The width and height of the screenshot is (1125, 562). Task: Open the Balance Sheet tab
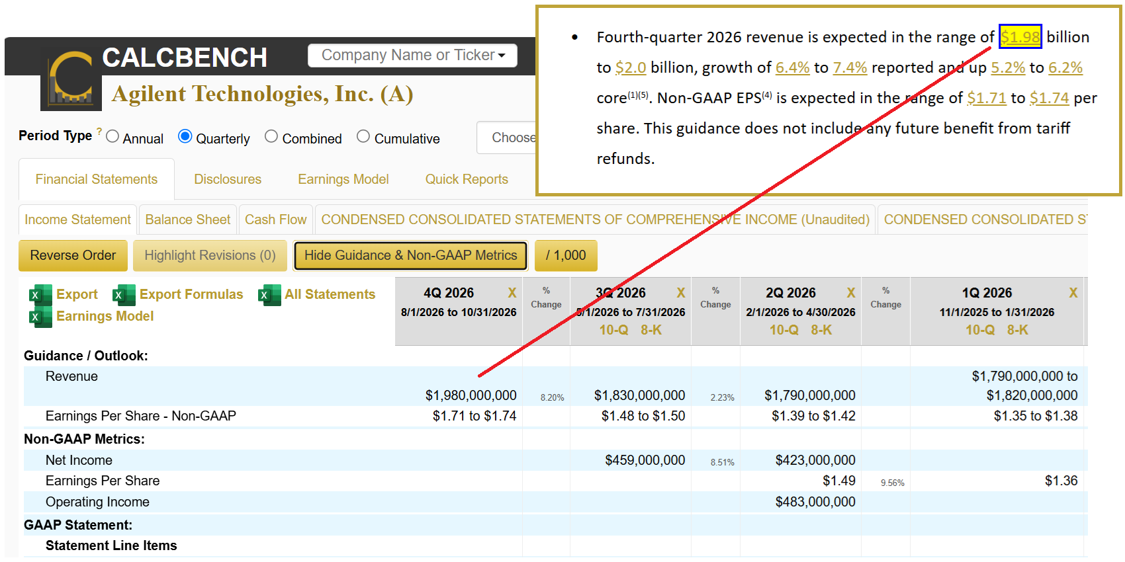pos(188,220)
